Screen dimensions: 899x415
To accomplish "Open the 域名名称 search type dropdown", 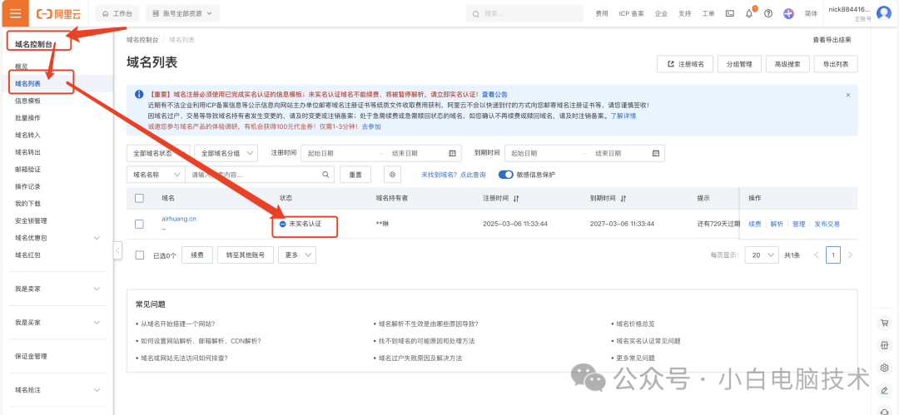I will point(156,175).
